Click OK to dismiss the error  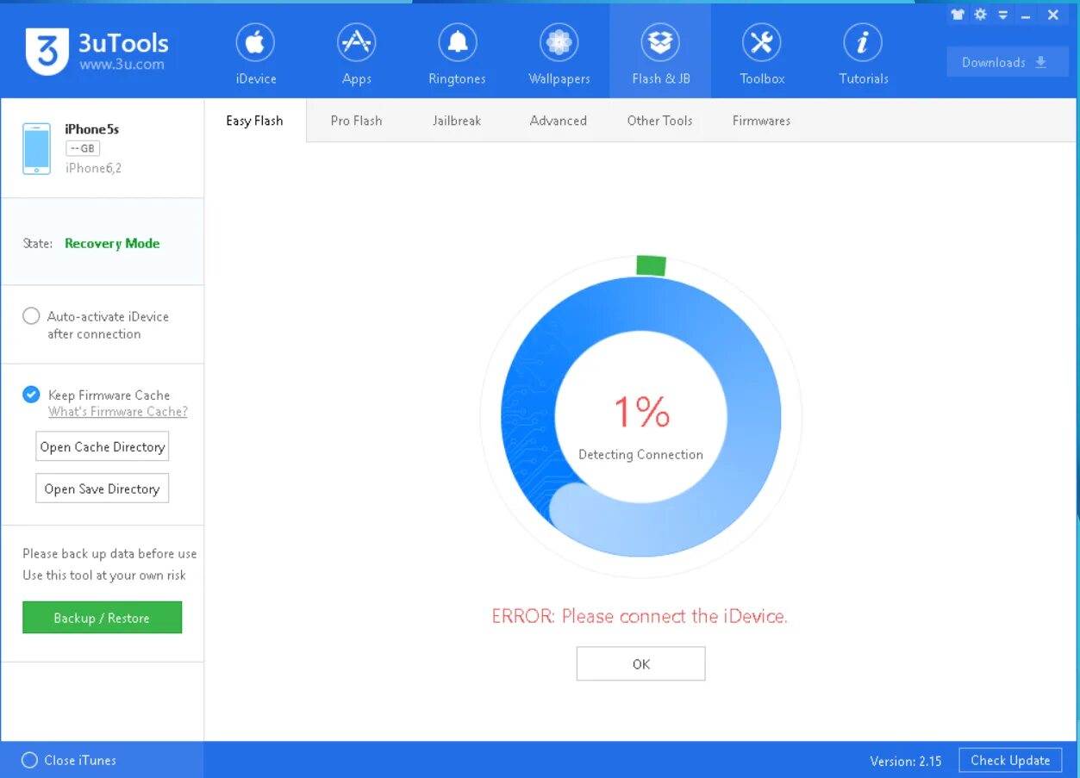click(x=640, y=664)
